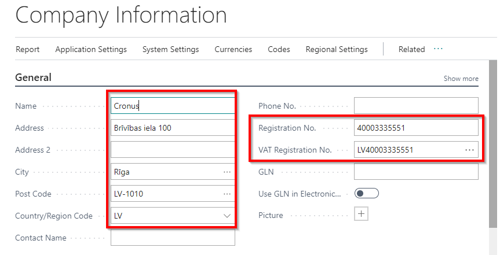Open Post Code lookup ellipsis button
500x255 pixels.
coord(227,194)
